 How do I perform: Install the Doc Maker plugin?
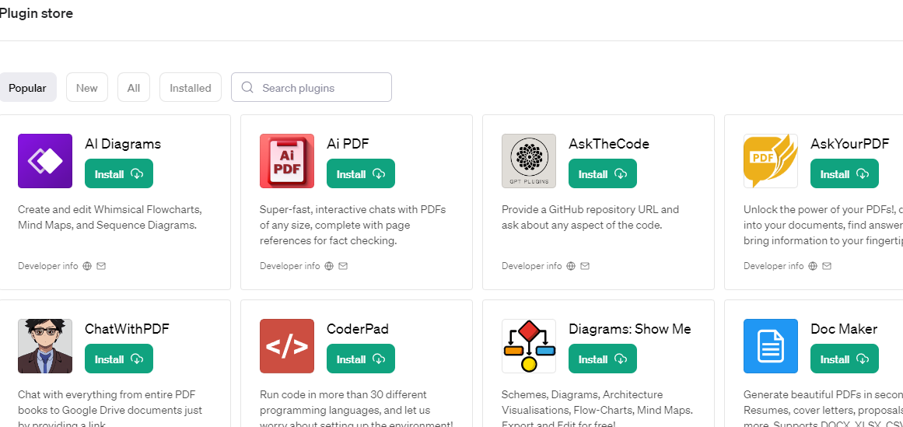pyautogui.click(x=844, y=359)
